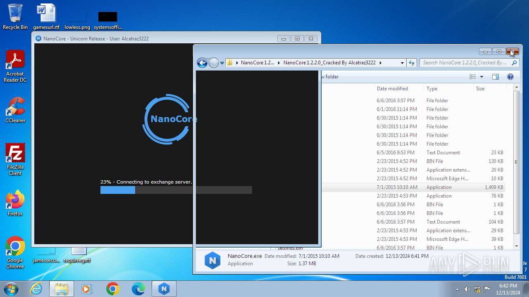Click the taskbar clock showing 6:42 PM
Viewport: 529px width, 297px height.
click(508, 289)
